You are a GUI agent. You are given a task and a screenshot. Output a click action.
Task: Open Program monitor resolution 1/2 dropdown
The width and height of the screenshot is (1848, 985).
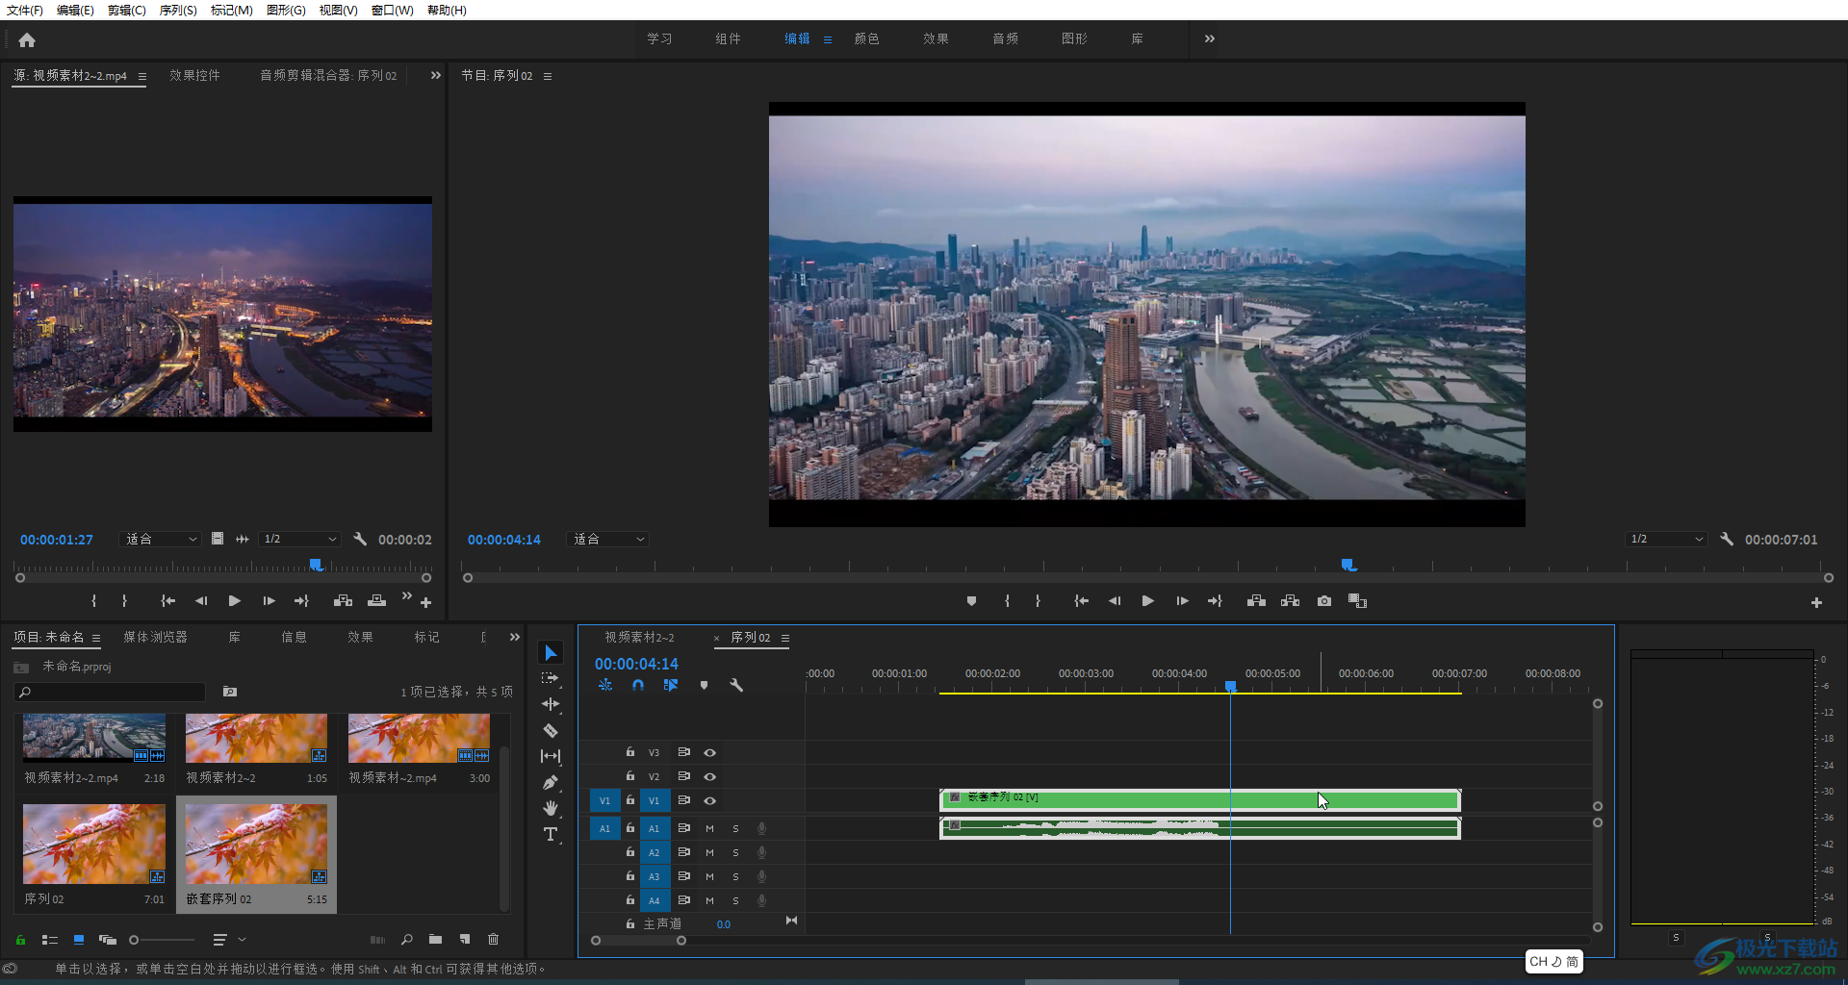[x=1666, y=540]
